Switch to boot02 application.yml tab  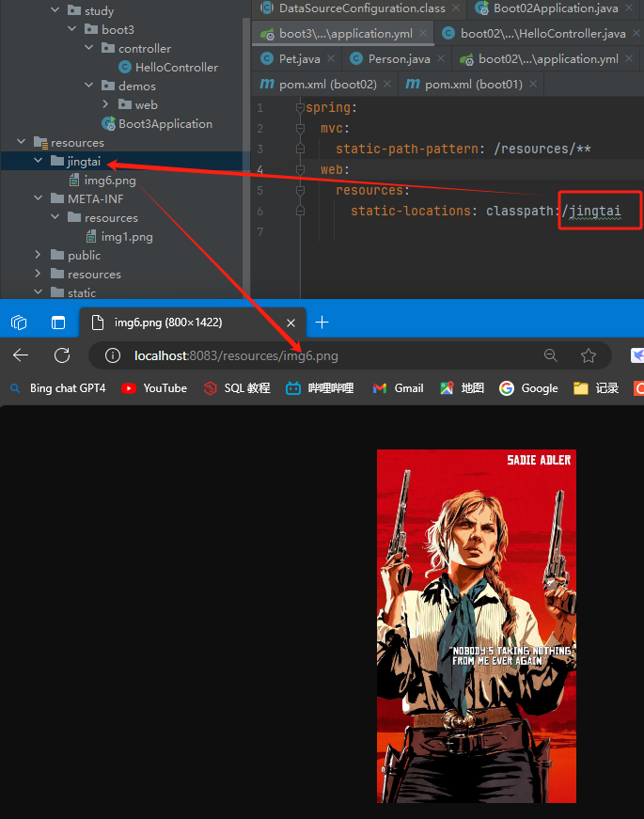tap(548, 59)
